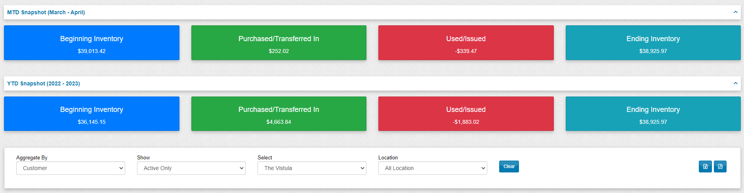The width and height of the screenshot is (744, 193).
Task: Open the Select dropdown showing The Vistula
Action: pyautogui.click(x=312, y=168)
